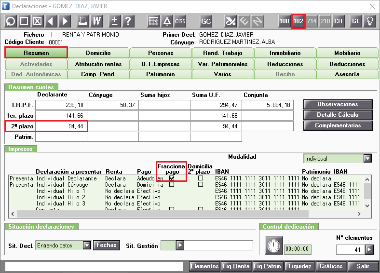Image resolution: width=380 pixels, height=273 pixels.
Task: Open the Atribución rentas tab
Action: [98, 64]
